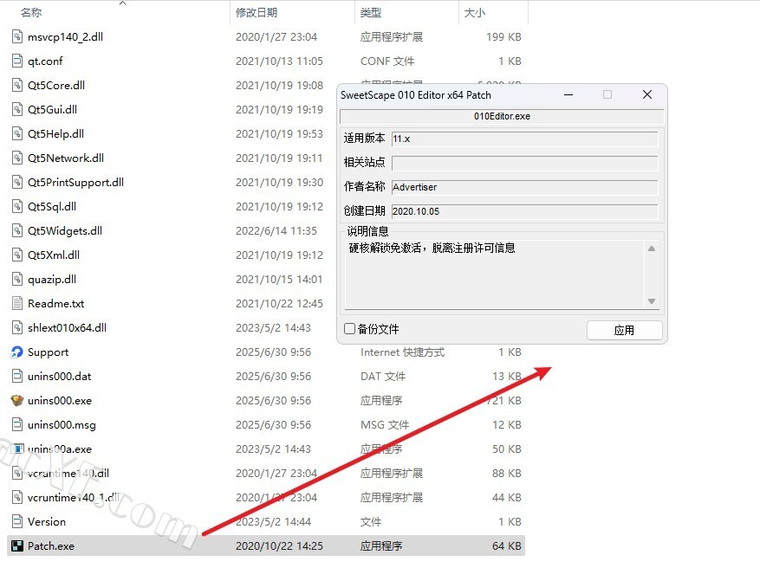Tick the 备份文件 backup checkbox
Image resolution: width=760 pixels, height=568 pixels.
pyautogui.click(x=349, y=329)
